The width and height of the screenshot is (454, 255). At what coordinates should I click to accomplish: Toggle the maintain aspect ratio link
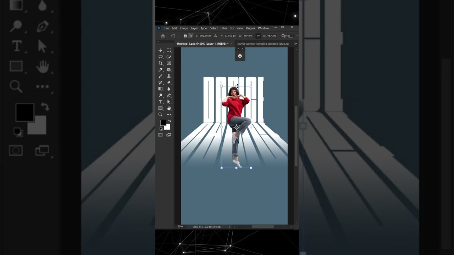[258, 36]
